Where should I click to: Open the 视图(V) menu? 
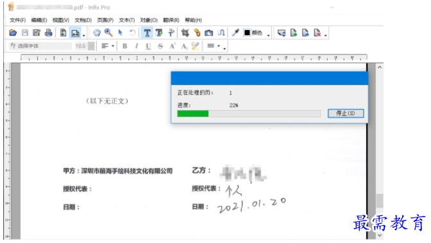pos(61,20)
